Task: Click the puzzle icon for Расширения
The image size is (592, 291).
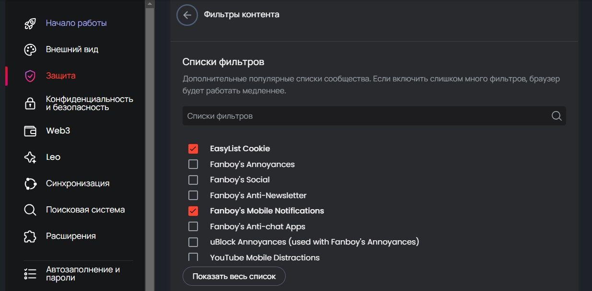Action: [x=30, y=236]
